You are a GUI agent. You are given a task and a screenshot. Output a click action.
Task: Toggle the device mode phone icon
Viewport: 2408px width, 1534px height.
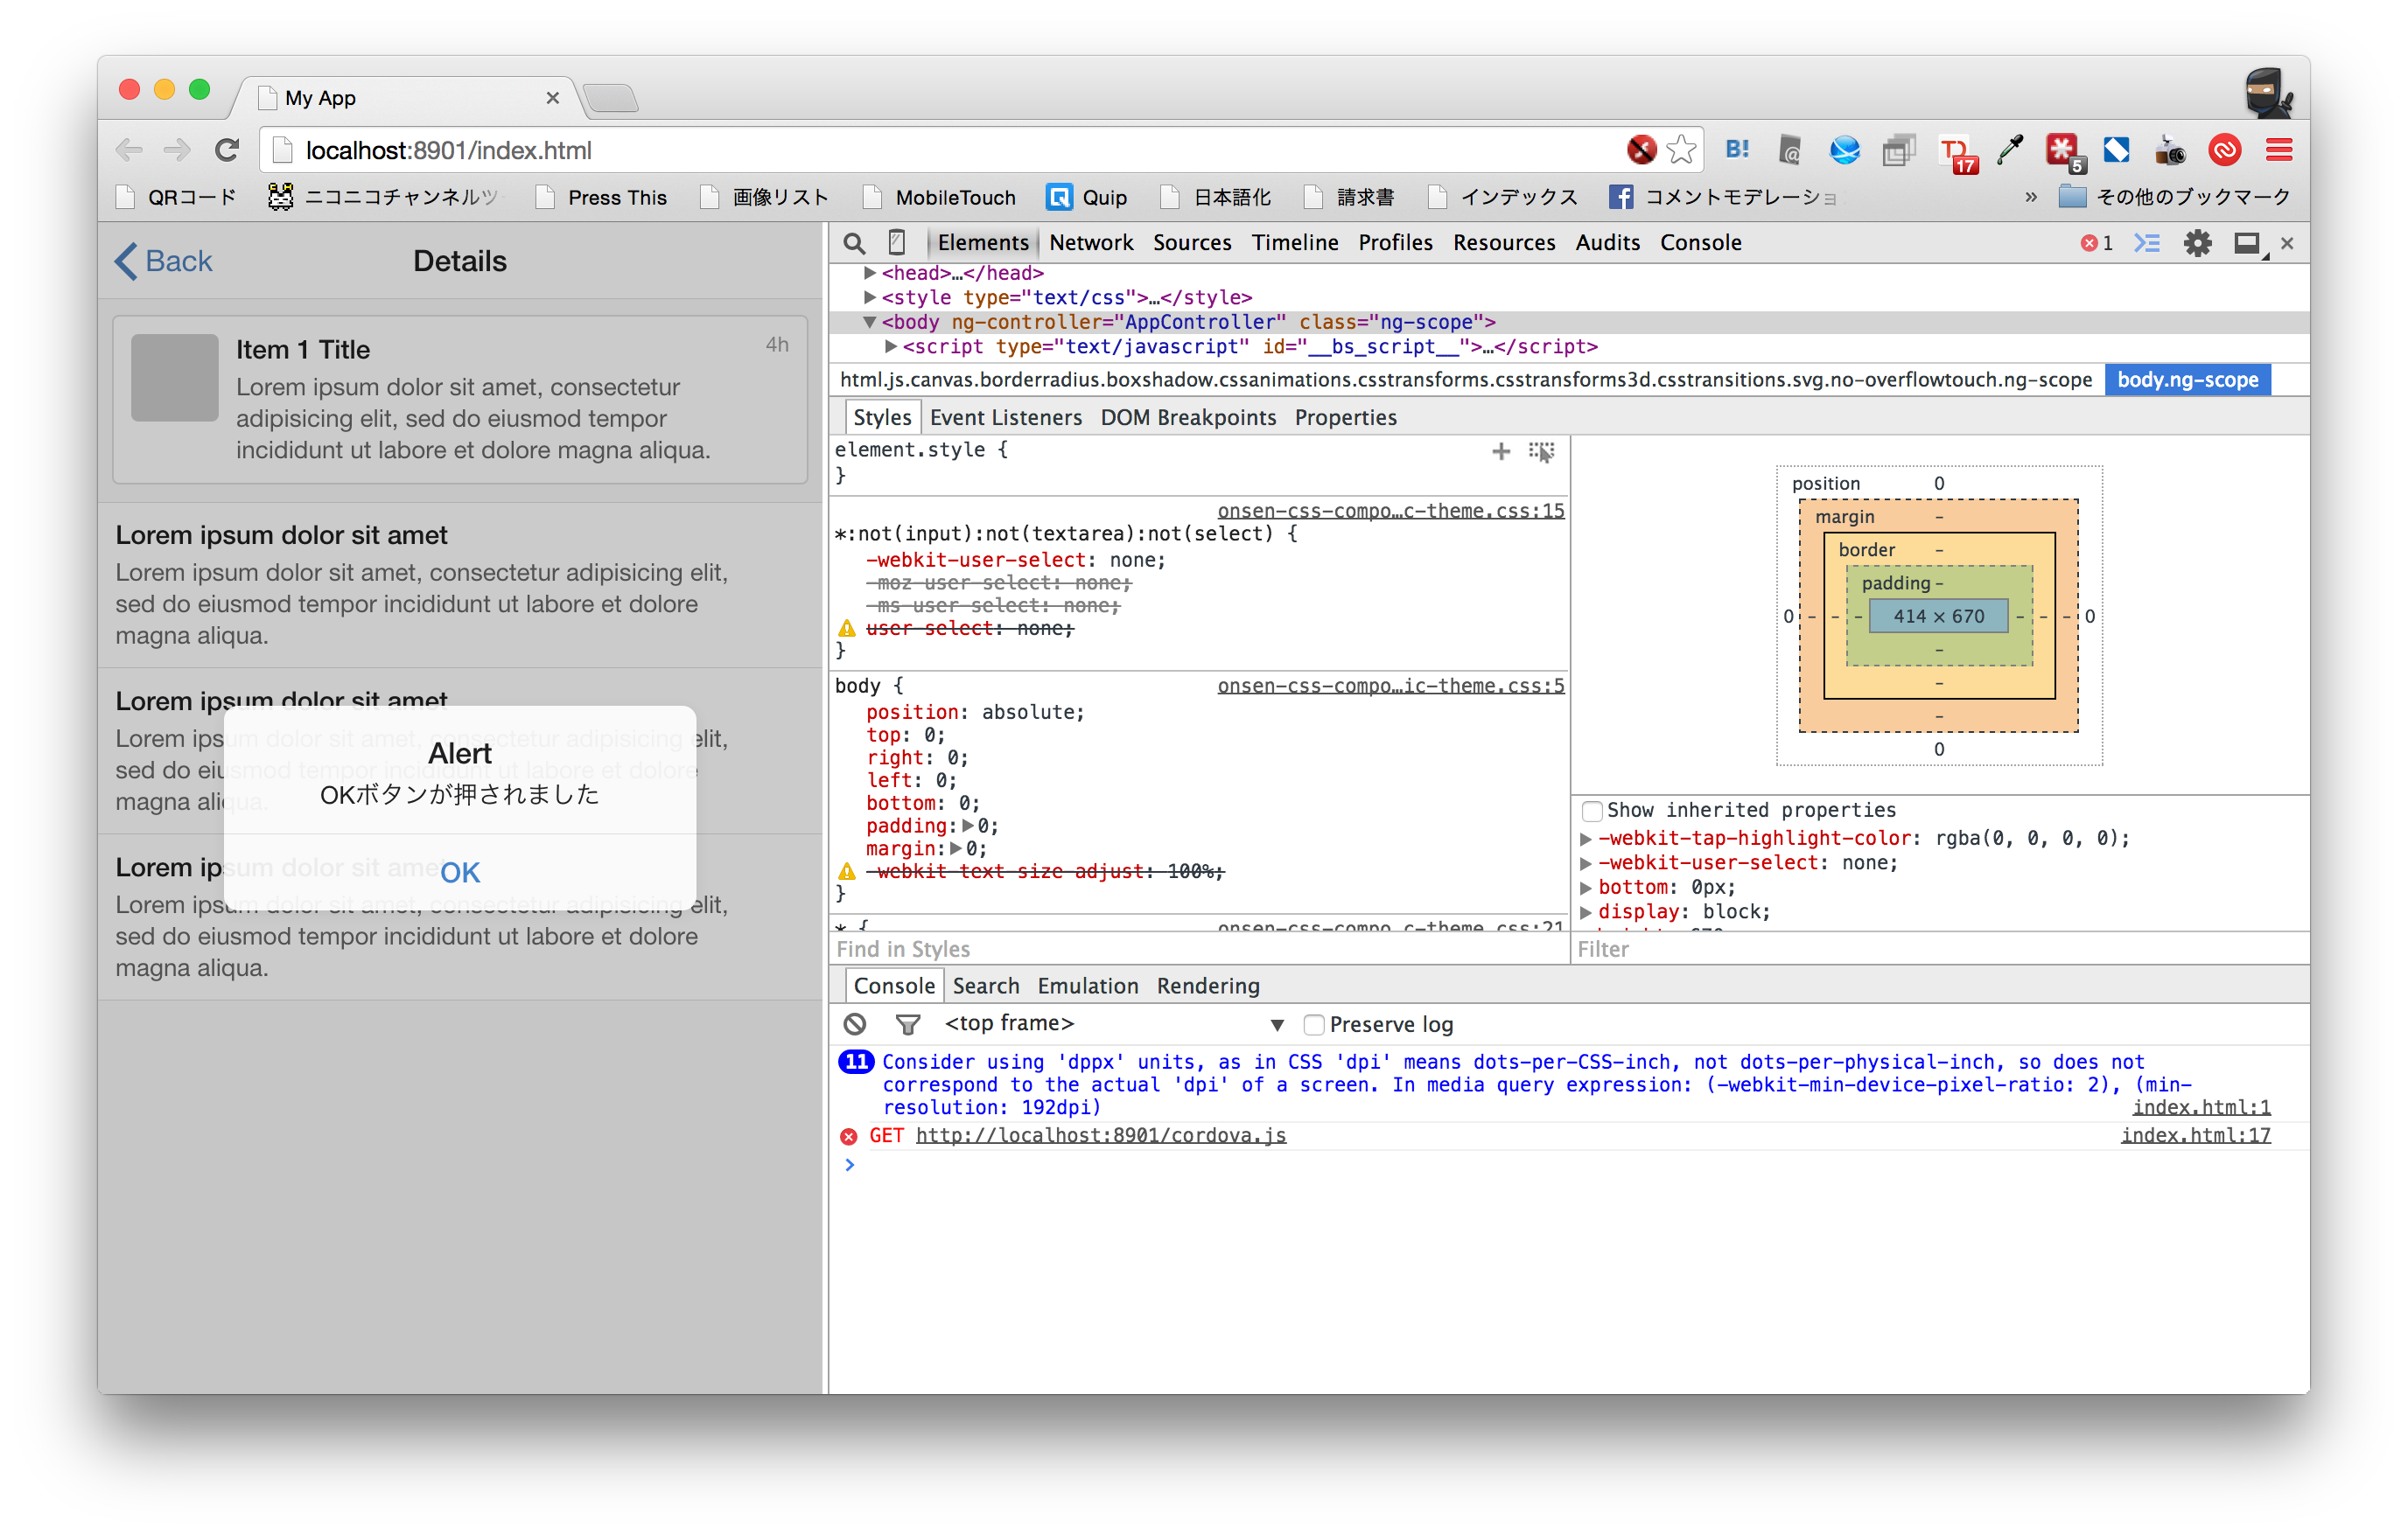(x=897, y=243)
